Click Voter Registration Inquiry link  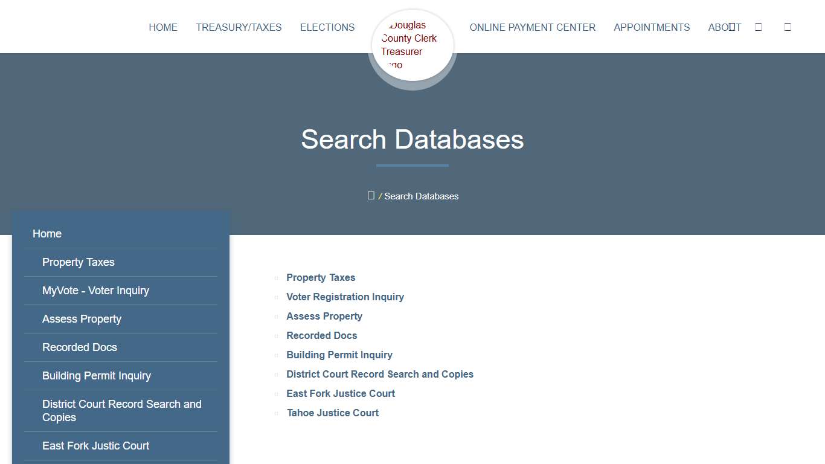(x=345, y=297)
